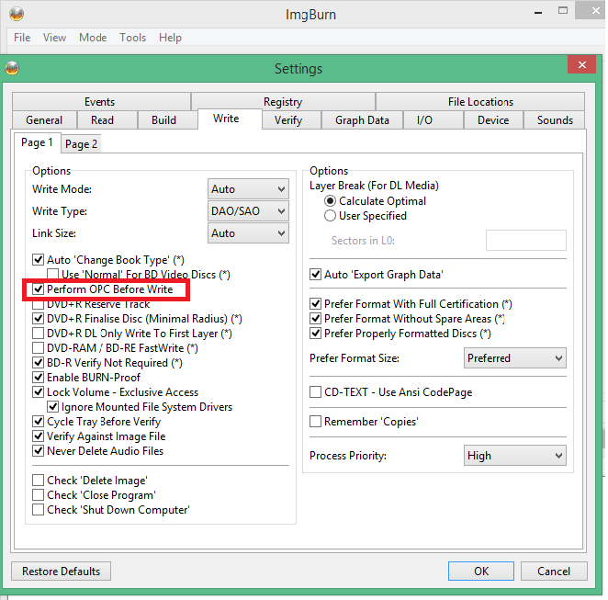Image resolution: width=608 pixels, height=600 pixels.
Task: Choose 'Calculate Optimal' radio button
Action: coord(331,201)
